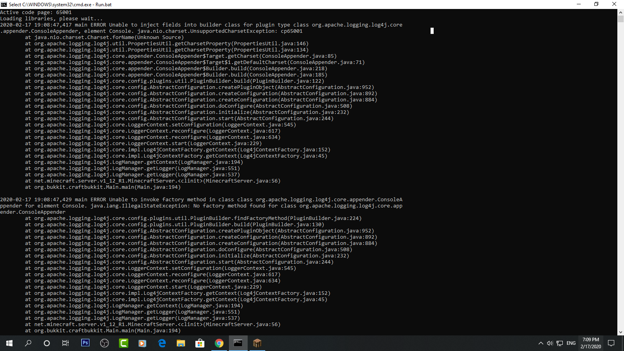The image size is (624, 351).
Task: Click the 'Charset.forName(Unknown Source)' line
Action: [105, 37]
